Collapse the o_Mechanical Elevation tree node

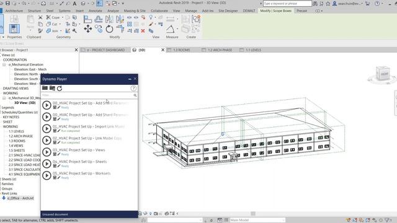click(4, 64)
